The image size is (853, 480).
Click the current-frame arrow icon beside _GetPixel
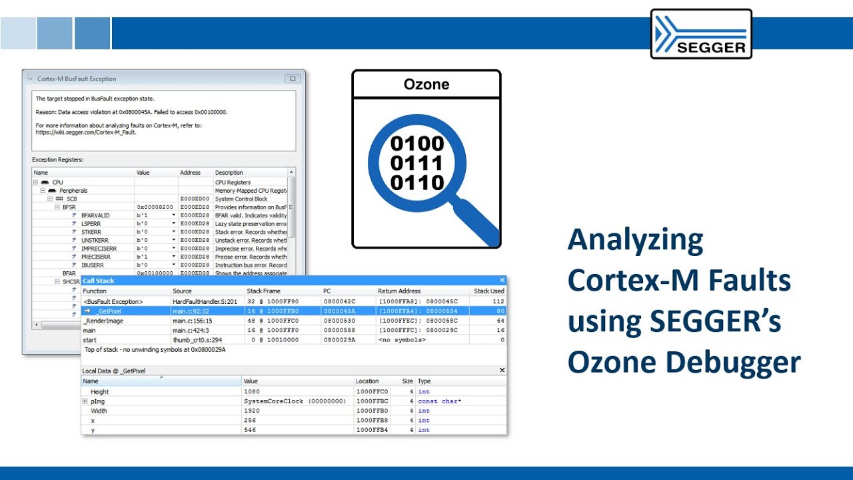(x=87, y=311)
